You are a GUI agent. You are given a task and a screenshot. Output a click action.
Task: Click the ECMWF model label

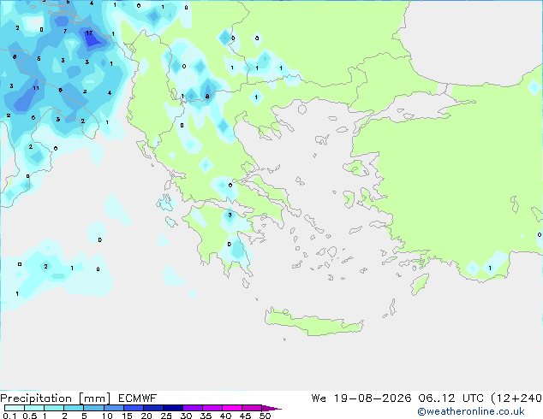138,398
